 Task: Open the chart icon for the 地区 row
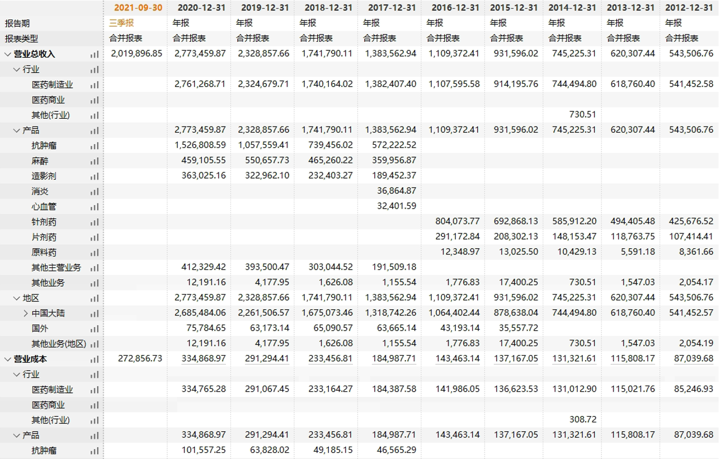click(x=94, y=298)
